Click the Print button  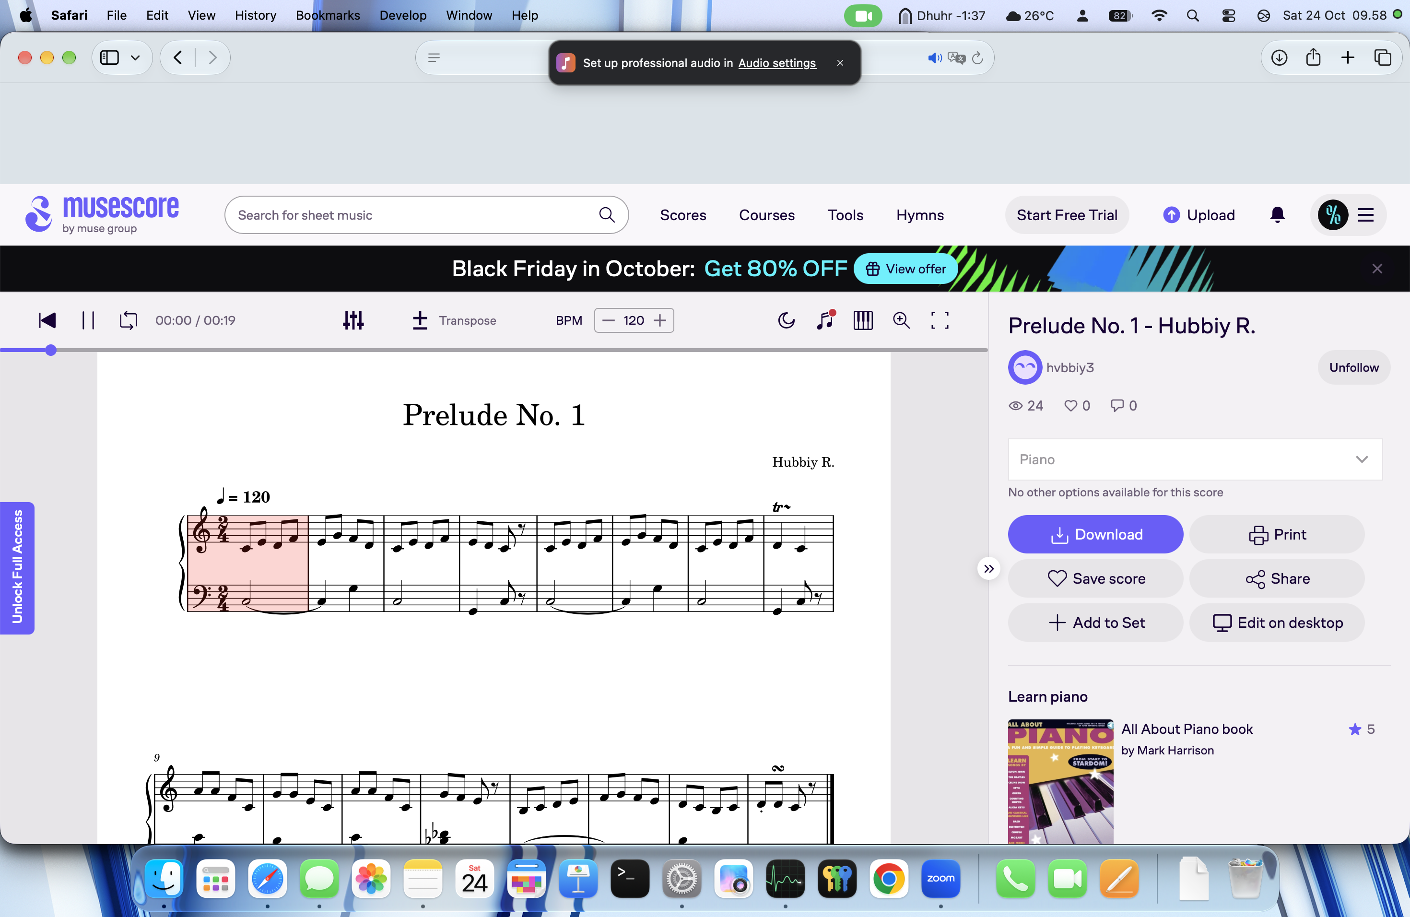1277,534
